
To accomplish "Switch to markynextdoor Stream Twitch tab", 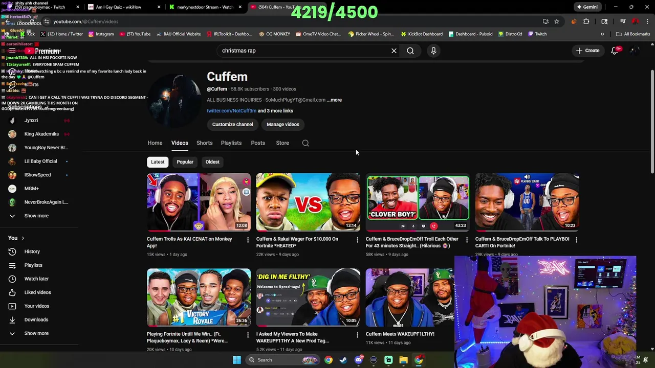I will (x=205, y=7).
